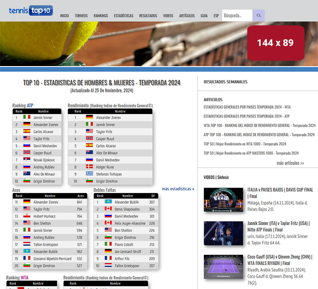Open 'Coco Gauff (USA) v Qinwen Zheng (CHN)' title

(x=280, y=260)
